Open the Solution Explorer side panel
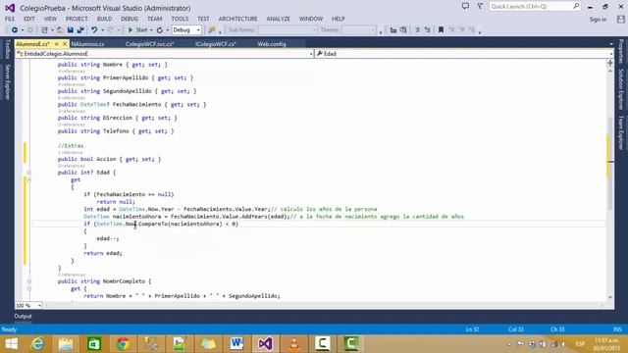628x353 pixels. click(x=621, y=89)
